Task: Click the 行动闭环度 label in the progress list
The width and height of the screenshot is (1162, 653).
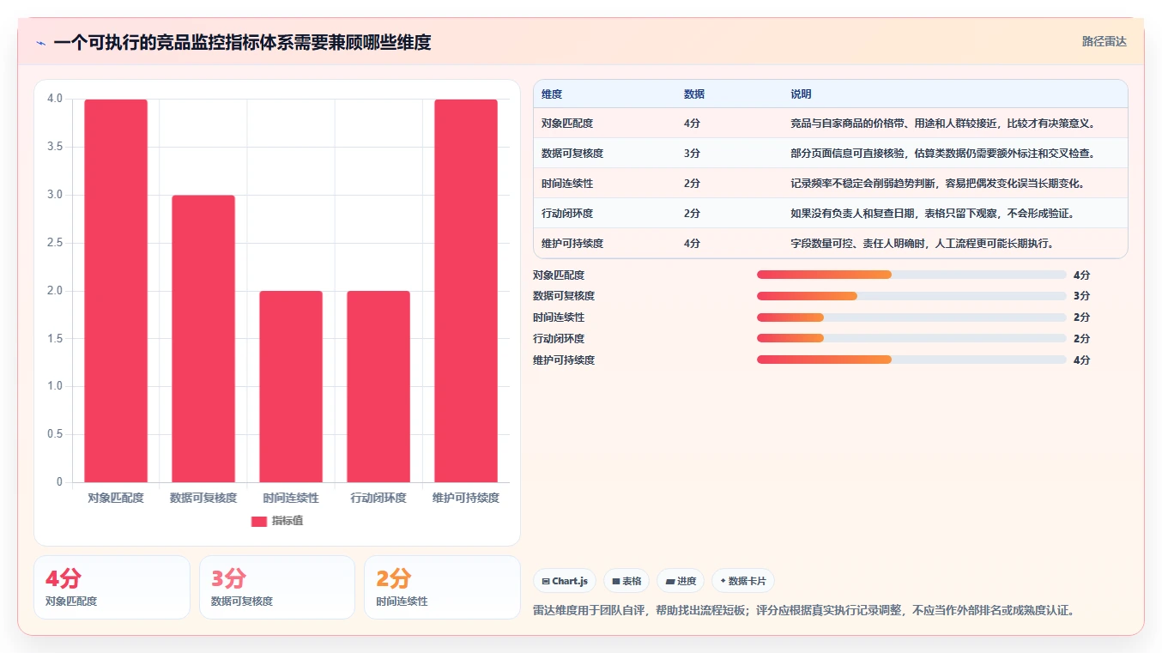Action: (559, 339)
